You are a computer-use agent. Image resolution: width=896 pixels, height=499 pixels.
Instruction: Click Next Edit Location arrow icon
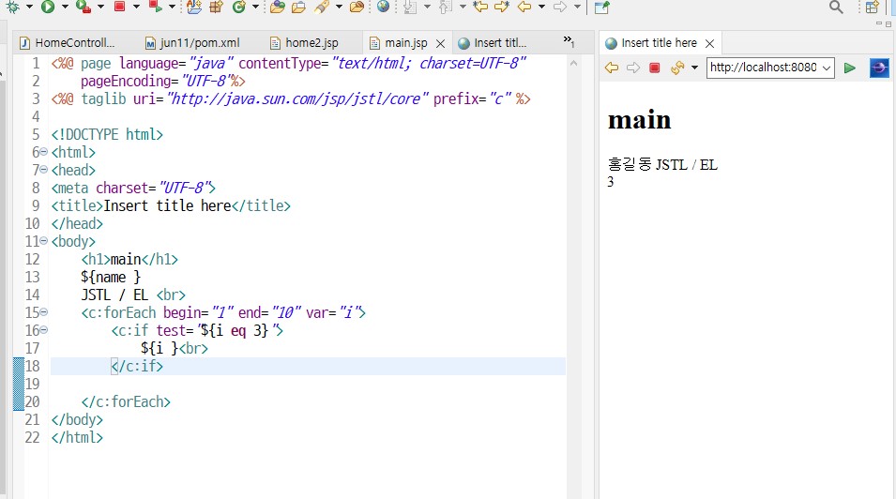[x=502, y=7]
